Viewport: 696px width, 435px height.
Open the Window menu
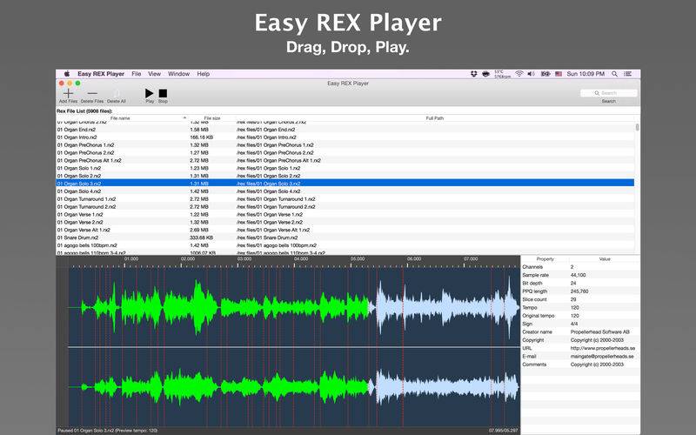tap(179, 74)
